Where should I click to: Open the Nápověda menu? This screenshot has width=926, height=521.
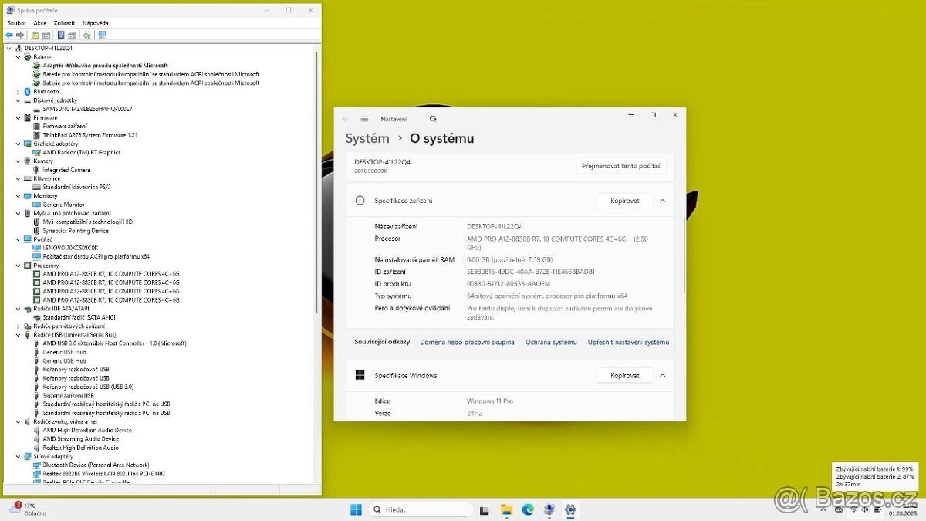pos(95,23)
